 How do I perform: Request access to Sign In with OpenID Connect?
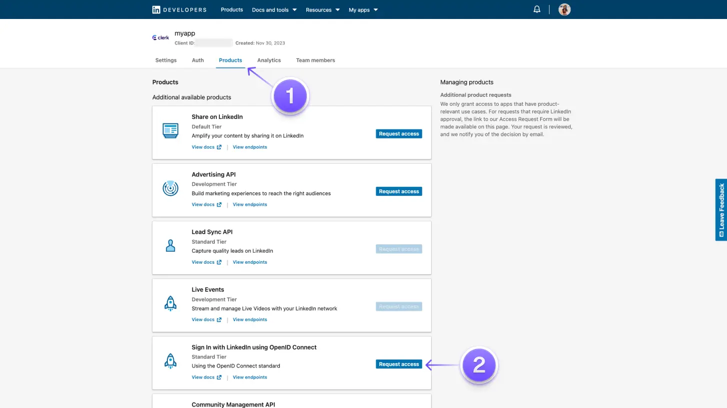pyautogui.click(x=399, y=364)
